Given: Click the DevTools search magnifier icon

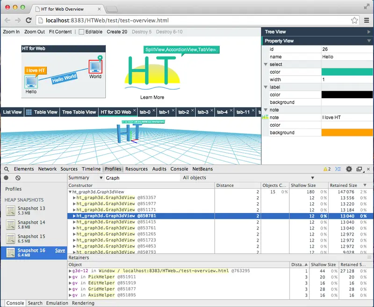Looking at the screenshot, I should pos(7,169).
